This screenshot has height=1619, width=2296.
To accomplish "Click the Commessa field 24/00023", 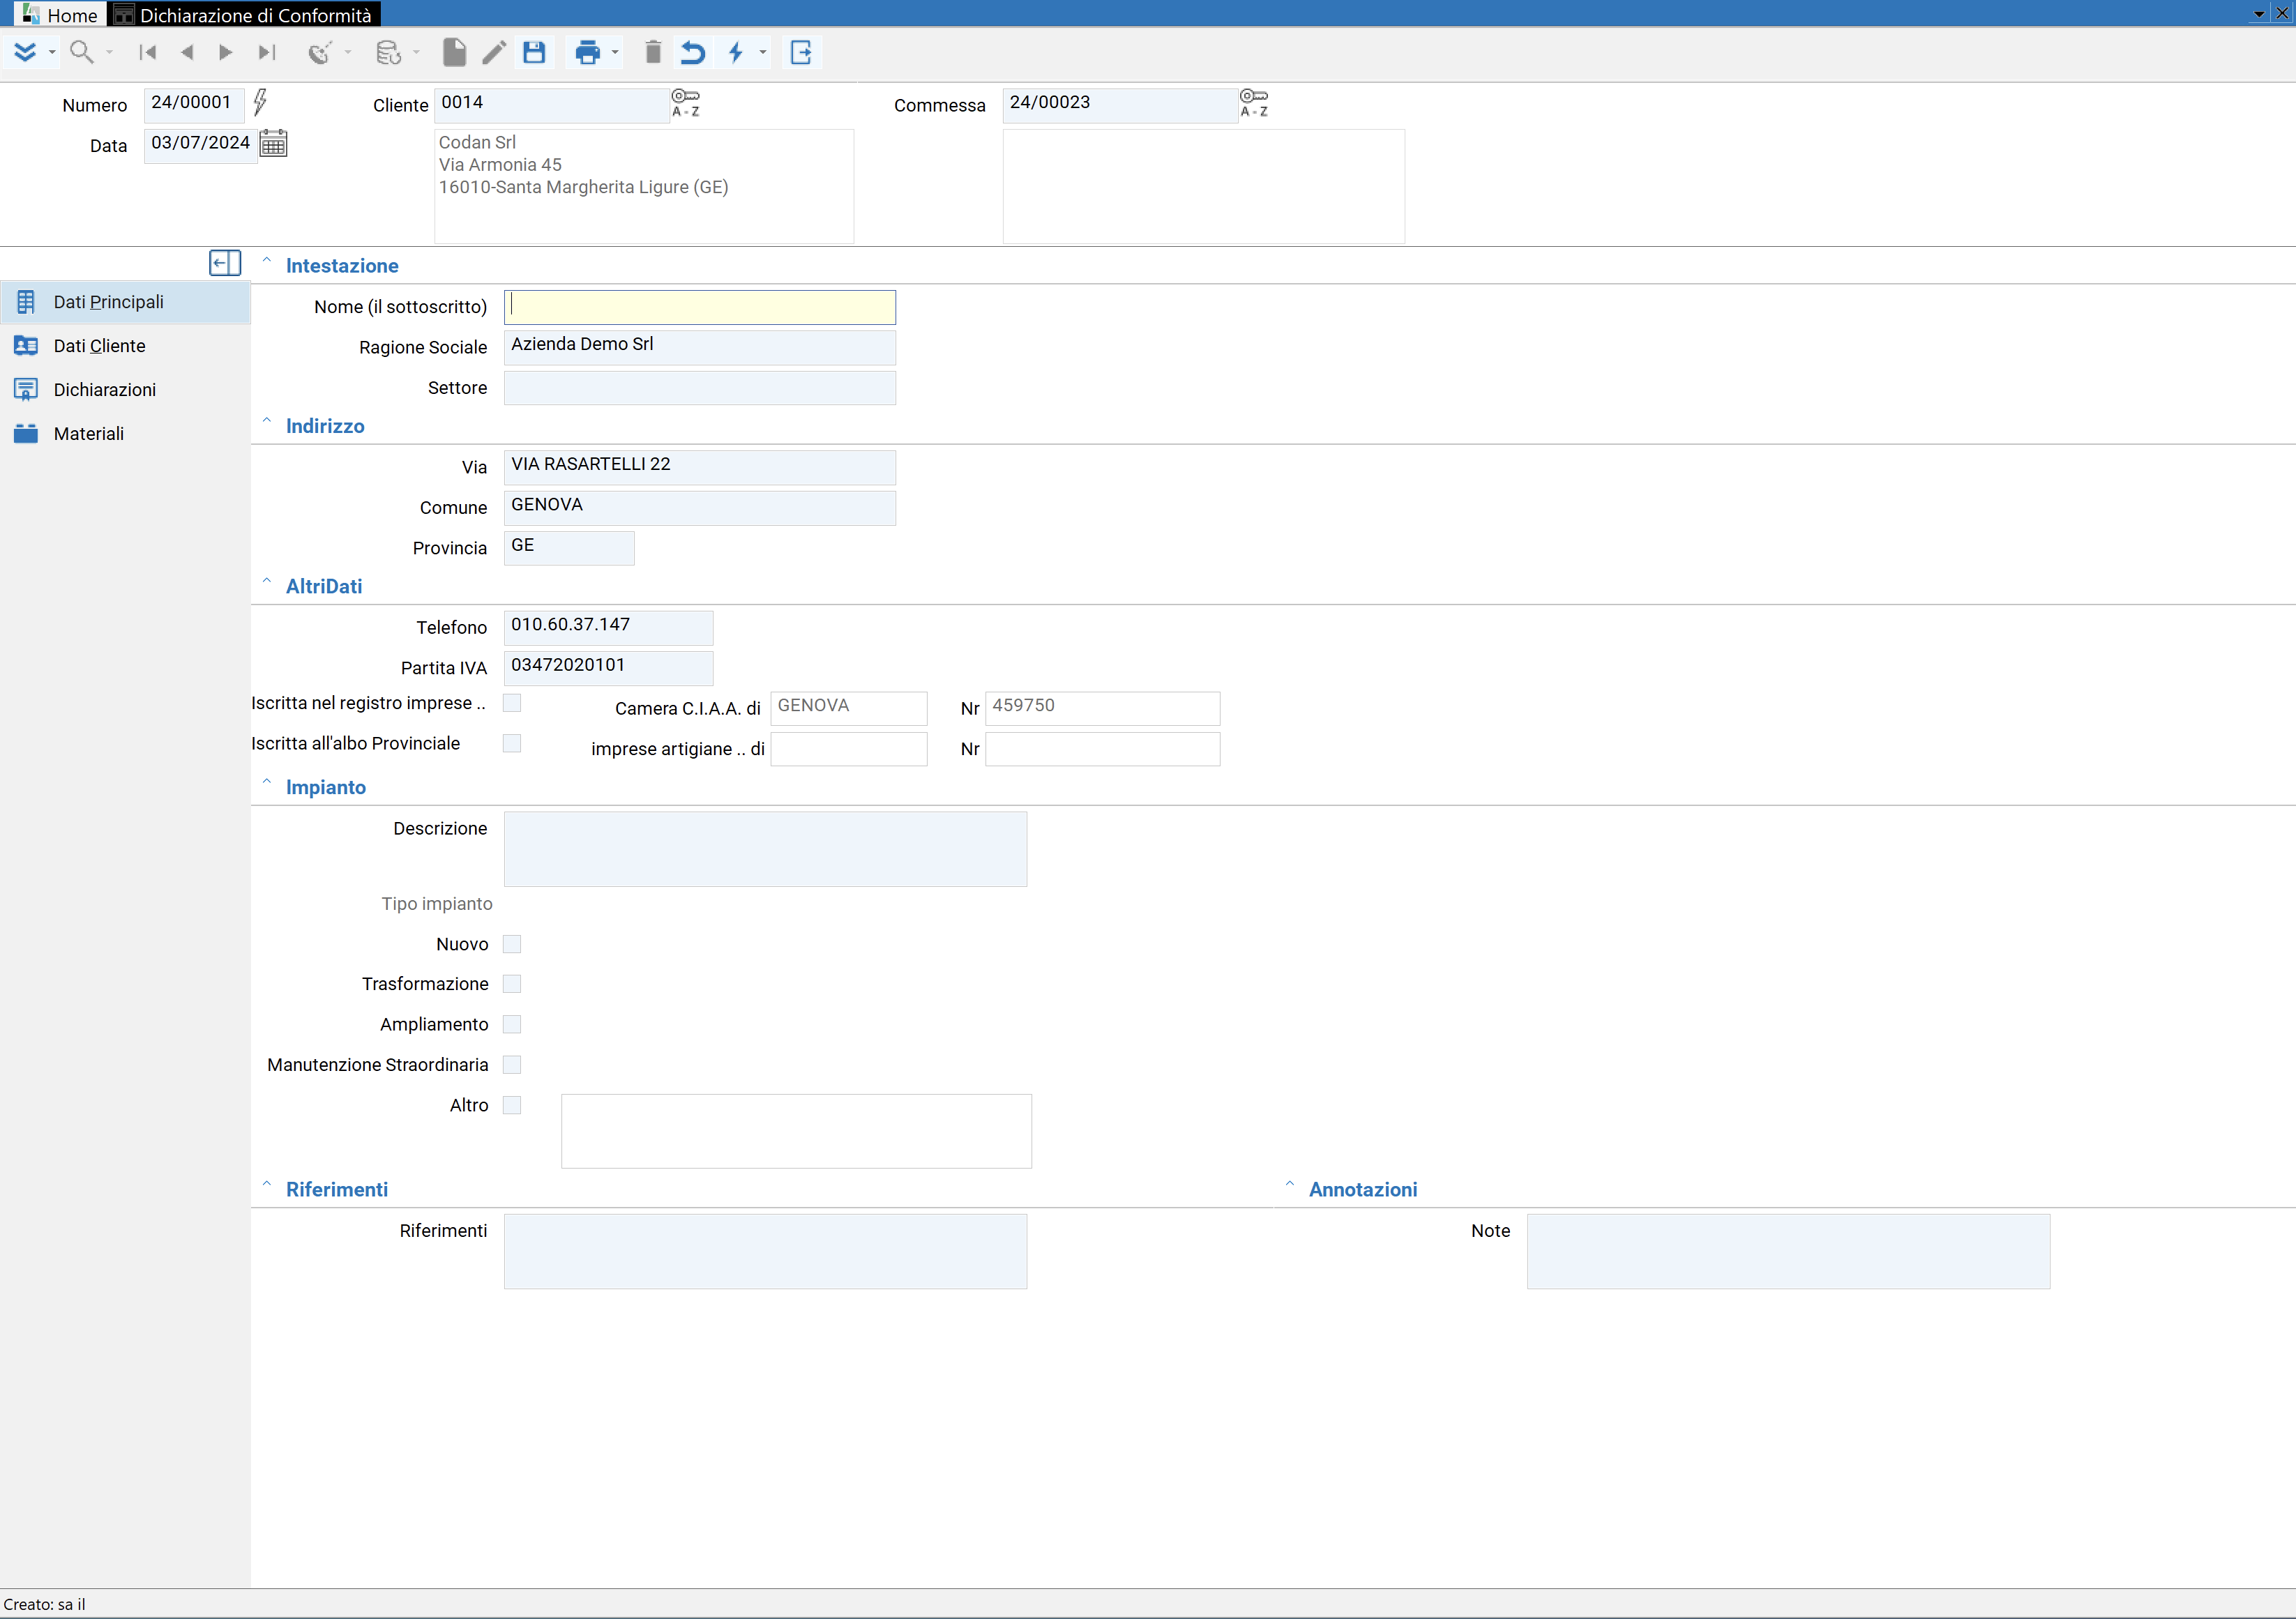I will pos(1120,105).
